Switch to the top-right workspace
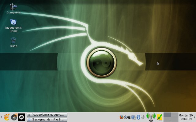Viewport: 196px width, 122px height. point(175,115)
